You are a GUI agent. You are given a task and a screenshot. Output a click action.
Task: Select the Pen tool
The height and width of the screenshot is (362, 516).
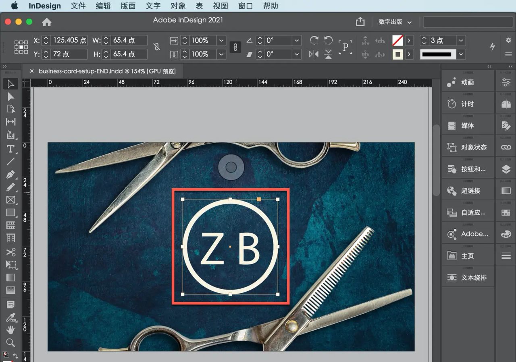(10, 175)
